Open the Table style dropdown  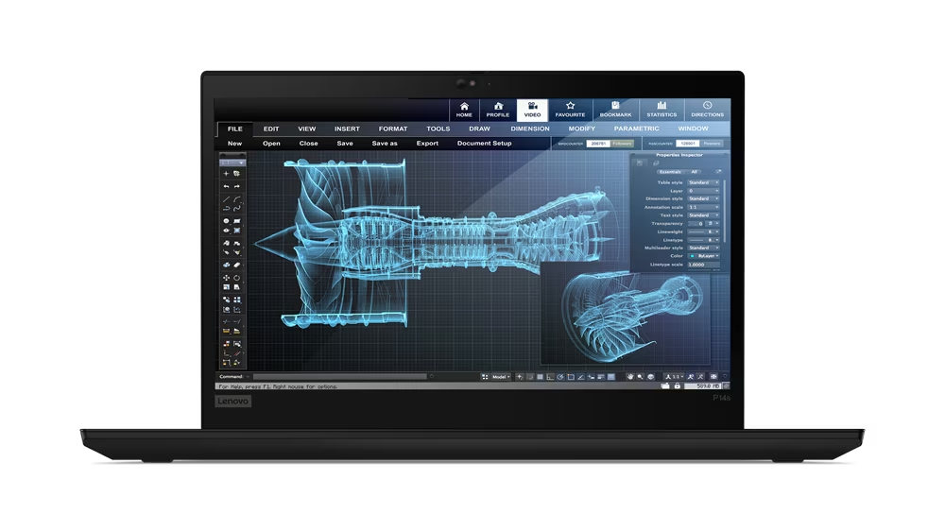click(703, 182)
